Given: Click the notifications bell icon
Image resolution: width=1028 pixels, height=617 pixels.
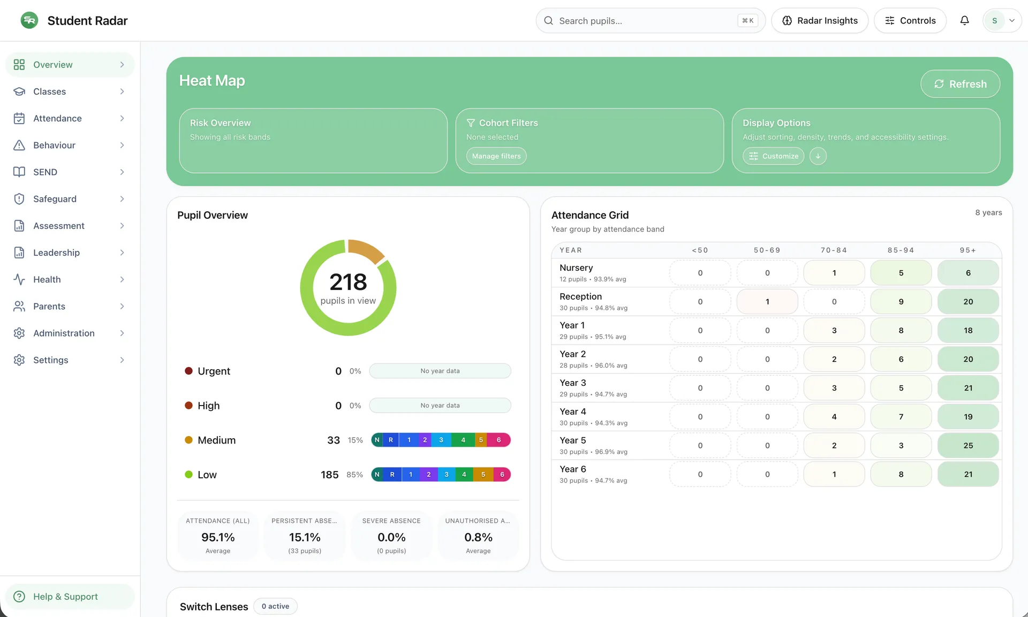Looking at the screenshot, I should click(x=964, y=20).
